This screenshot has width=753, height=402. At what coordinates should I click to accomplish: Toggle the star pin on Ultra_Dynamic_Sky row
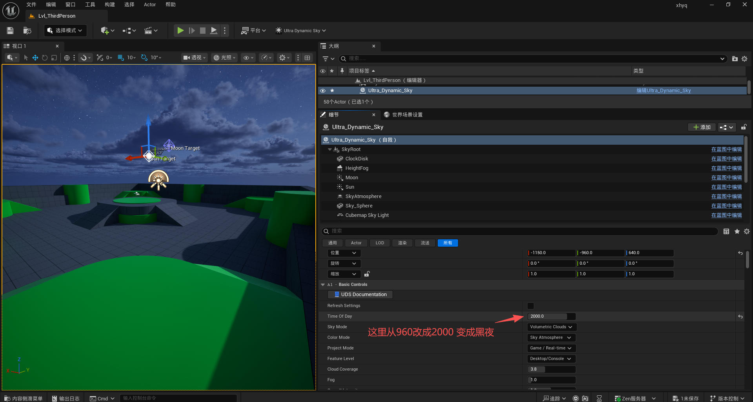332,91
